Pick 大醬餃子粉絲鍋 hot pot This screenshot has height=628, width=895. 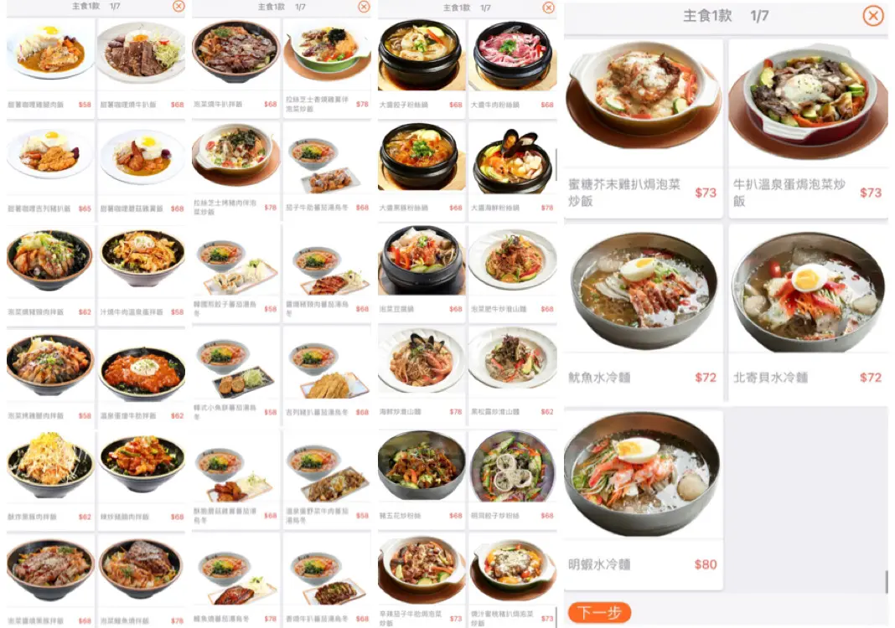tap(422, 67)
